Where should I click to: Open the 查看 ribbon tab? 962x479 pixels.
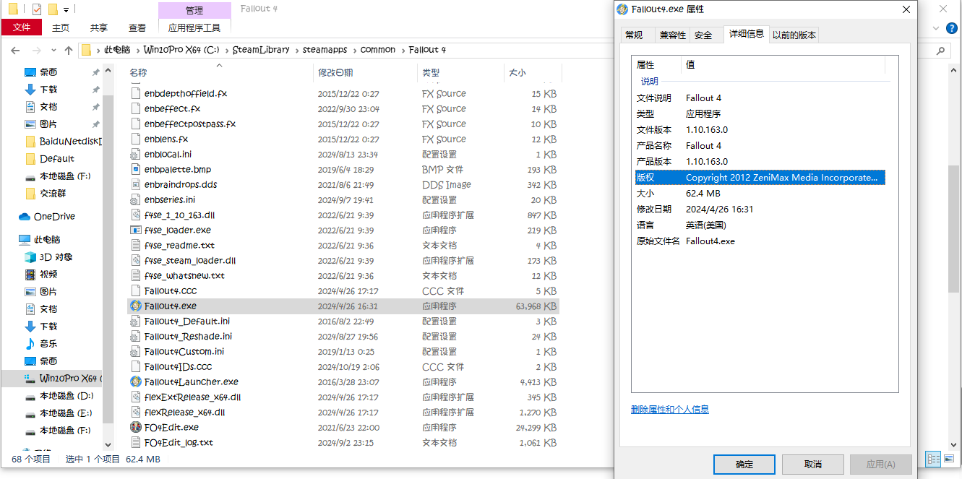[x=137, y=27]
